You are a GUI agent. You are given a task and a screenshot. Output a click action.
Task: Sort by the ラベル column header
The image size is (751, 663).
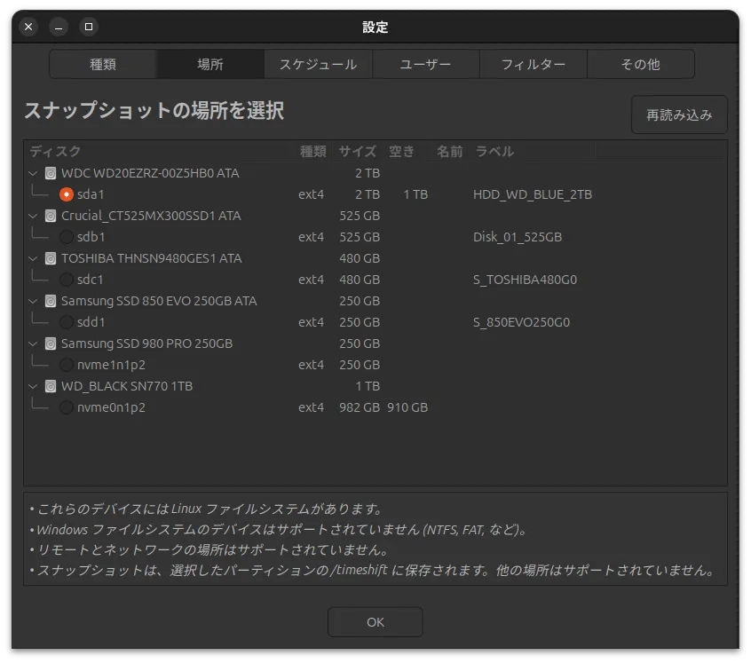494,151
